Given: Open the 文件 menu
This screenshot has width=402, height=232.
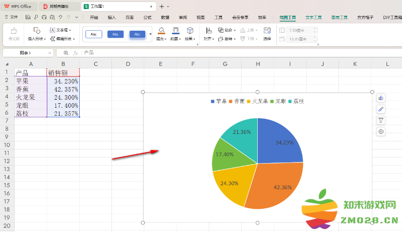Looking at the screenshot, I should pyautogui.click(x=11, y=17).
